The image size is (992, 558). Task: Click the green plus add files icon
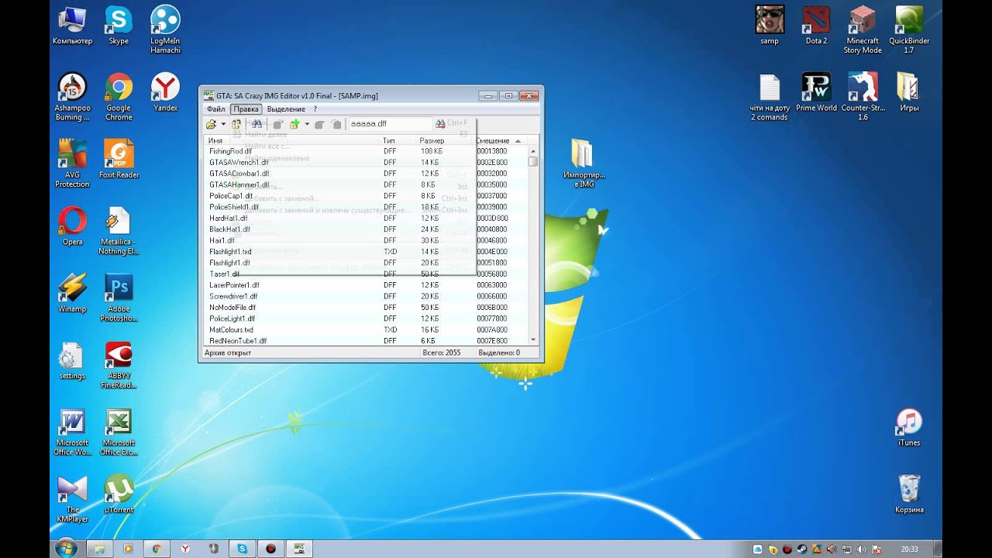[294, 124]
